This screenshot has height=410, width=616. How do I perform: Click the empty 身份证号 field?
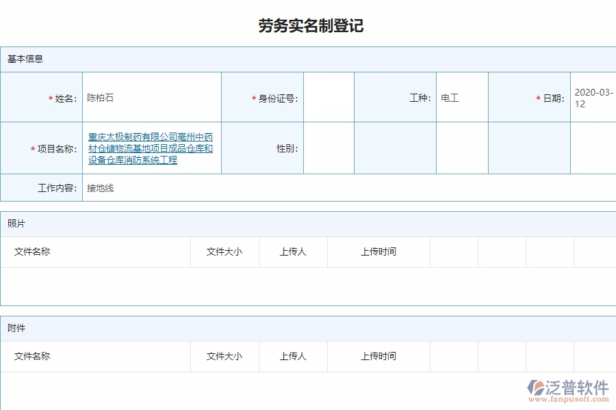click(x=329, y=97)
